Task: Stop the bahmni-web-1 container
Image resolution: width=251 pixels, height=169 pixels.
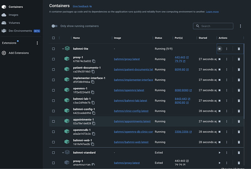Action: coord(219,142)
